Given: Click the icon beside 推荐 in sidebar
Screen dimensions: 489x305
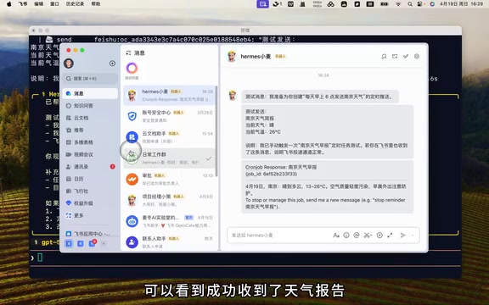Looking at the screenshot, I should pyautogui.click(x=69, y=130).
